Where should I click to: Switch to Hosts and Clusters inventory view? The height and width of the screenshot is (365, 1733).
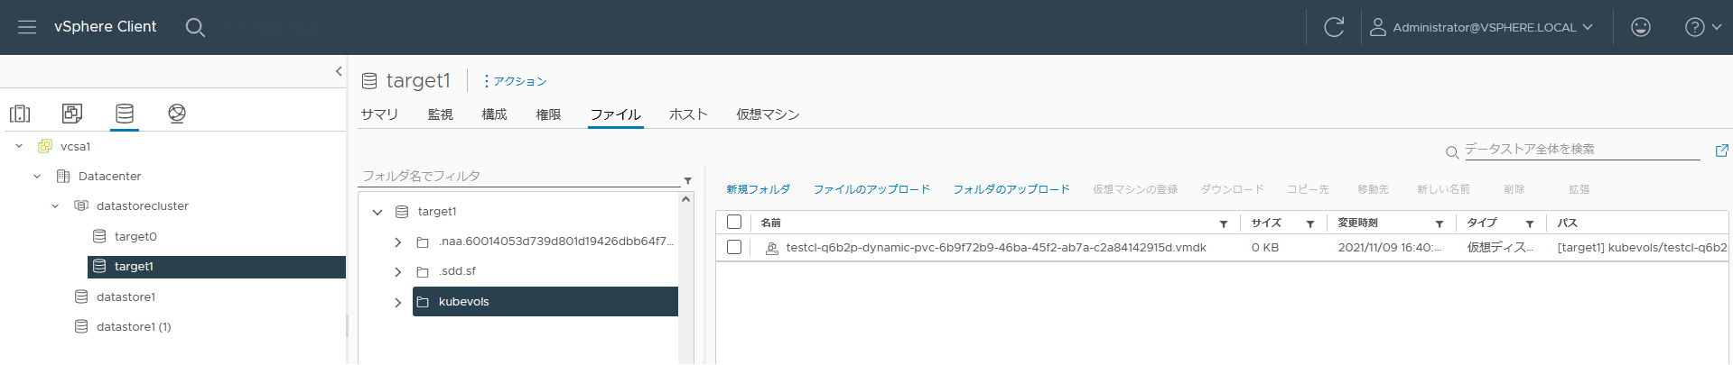20,114
